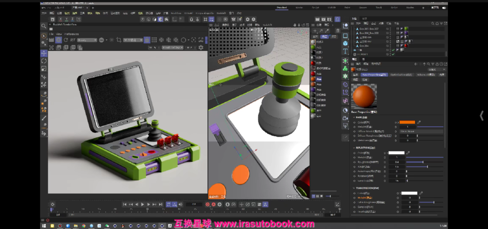This screenshot has height=229, width=488.
Task: Open RenderView Preferences menu
Action: click(71, 34)
